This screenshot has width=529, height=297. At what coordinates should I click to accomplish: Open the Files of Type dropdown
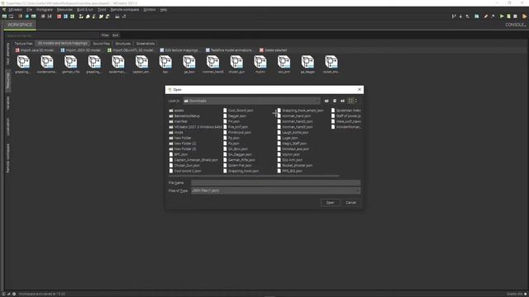(x=275, y=191)
